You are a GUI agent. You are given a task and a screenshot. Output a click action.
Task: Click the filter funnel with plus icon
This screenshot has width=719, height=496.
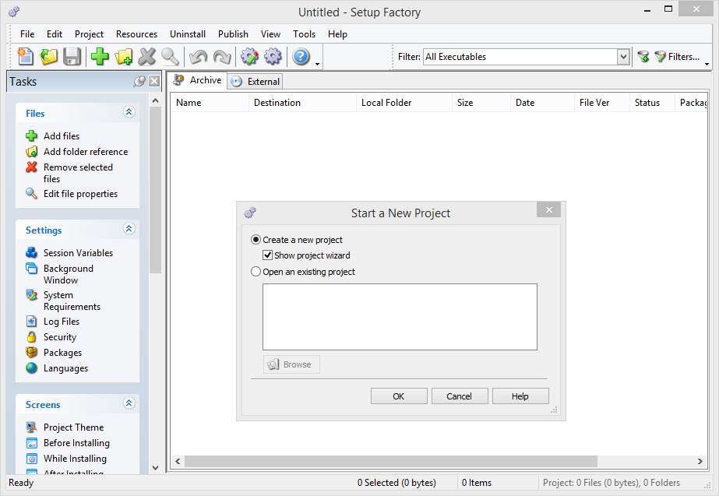tap(643, 56)
